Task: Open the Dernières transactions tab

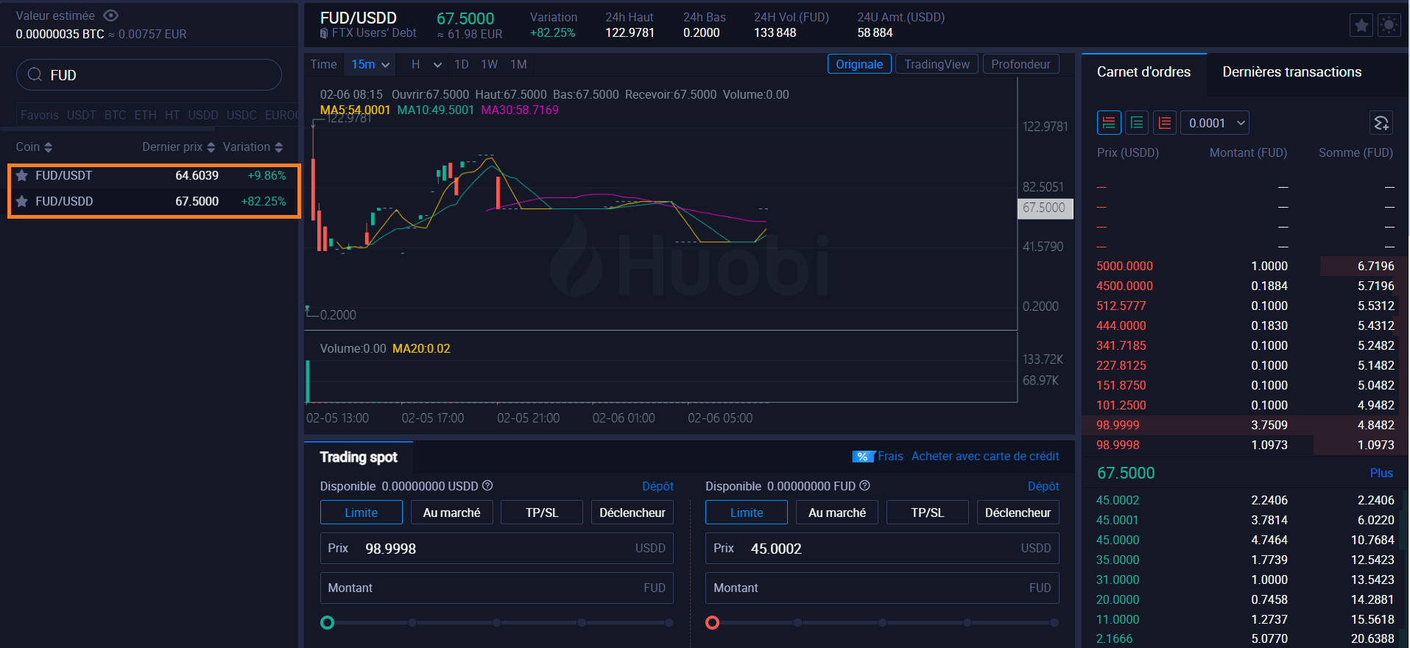Action: coord(1292,72)
